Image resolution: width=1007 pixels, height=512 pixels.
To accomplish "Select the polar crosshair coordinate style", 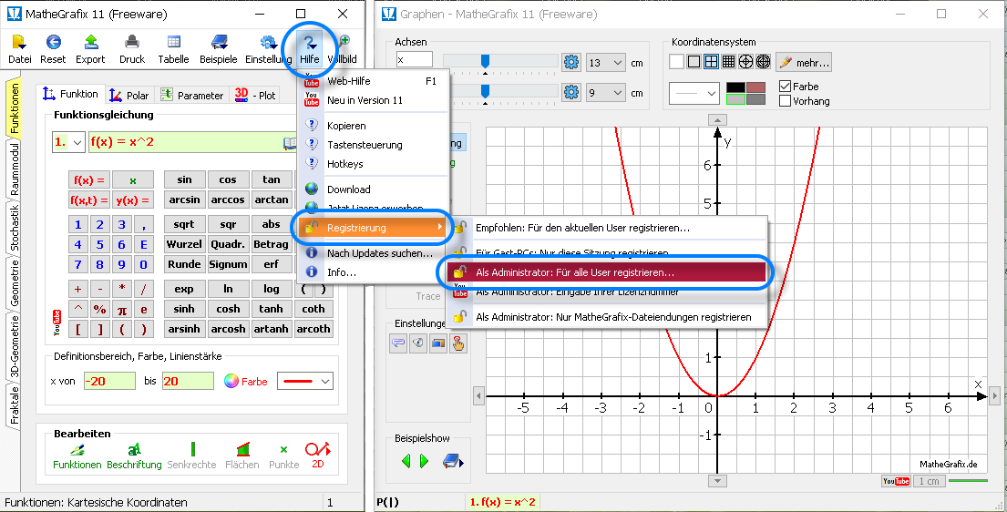I will [745, 62].
